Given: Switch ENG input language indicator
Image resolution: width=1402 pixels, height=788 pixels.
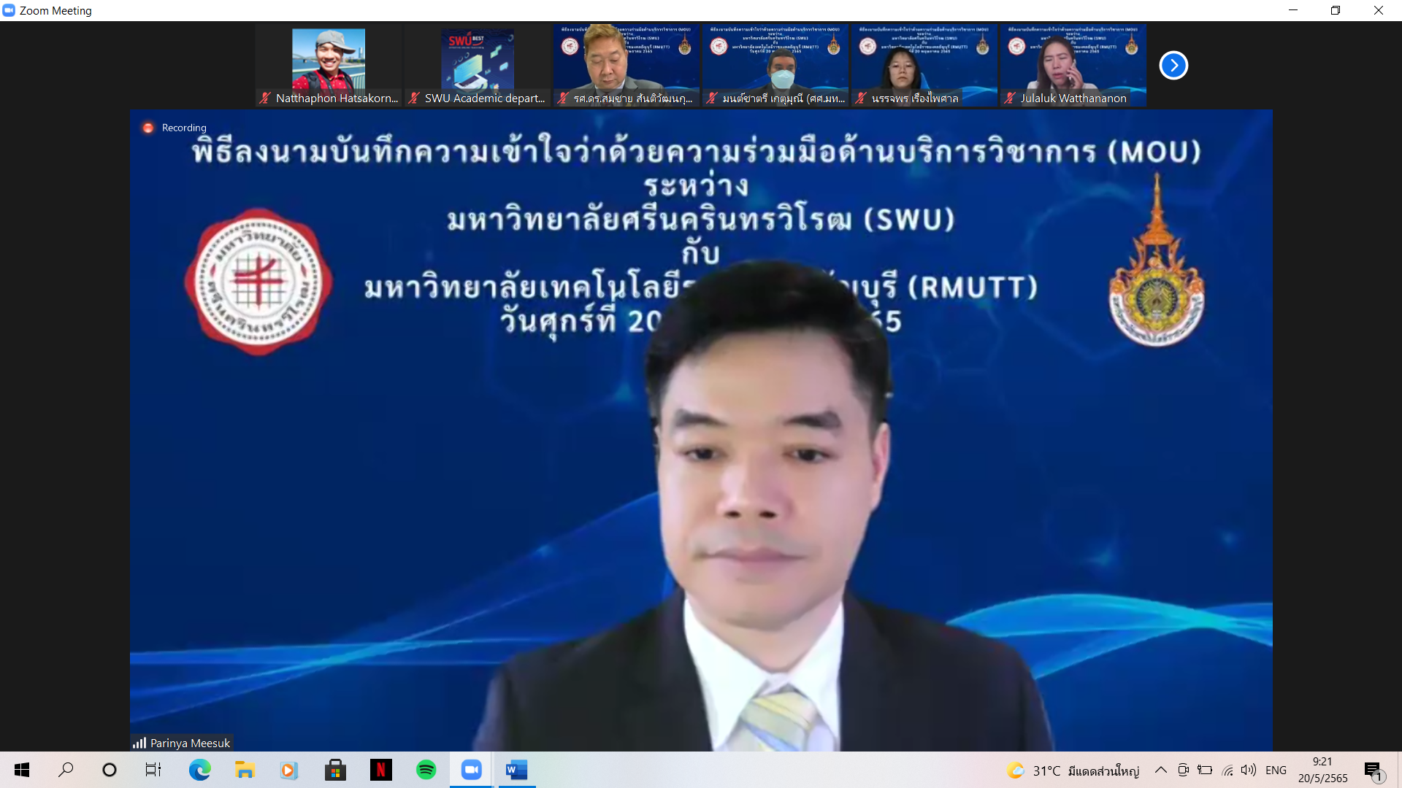Looking at the screenshot, I should pos(1276,770).
